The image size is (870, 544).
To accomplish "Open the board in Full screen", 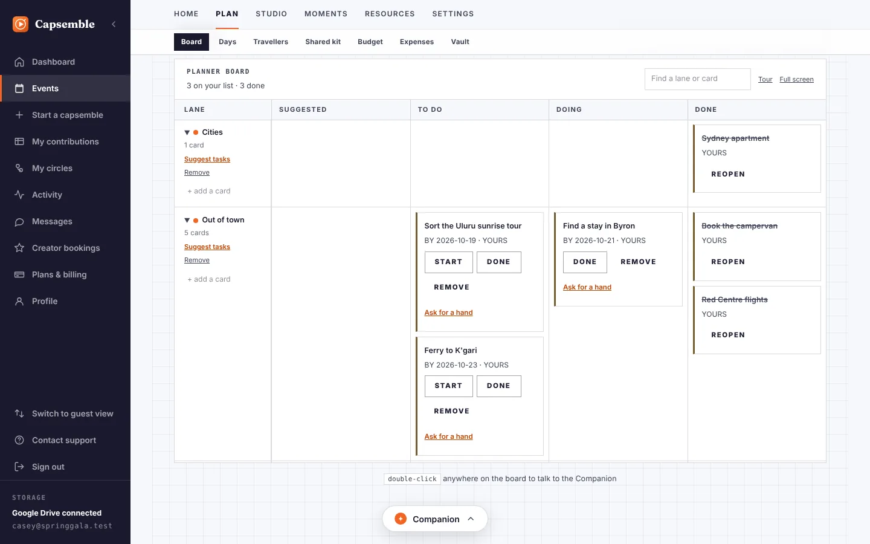I will pyautogui.click(x=796, y=79).
